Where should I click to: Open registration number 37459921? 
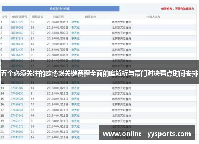click(17, 99)
